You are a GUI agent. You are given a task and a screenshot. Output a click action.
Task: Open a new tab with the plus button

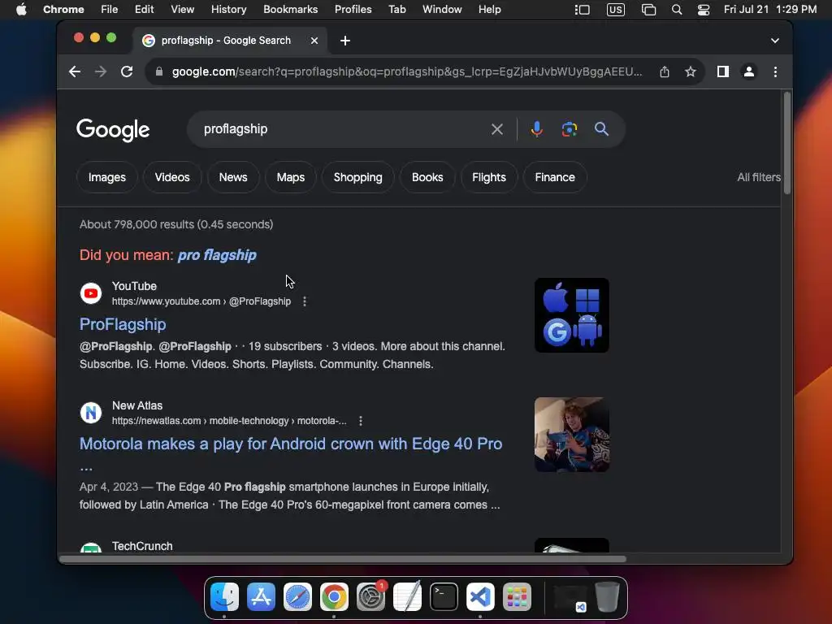click(x=344, y=41)
